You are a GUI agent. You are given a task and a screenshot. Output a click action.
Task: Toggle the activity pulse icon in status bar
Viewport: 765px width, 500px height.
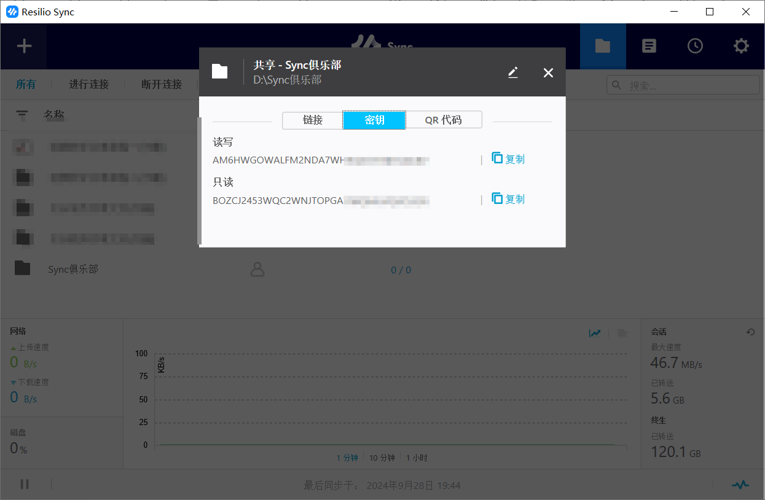740,485
